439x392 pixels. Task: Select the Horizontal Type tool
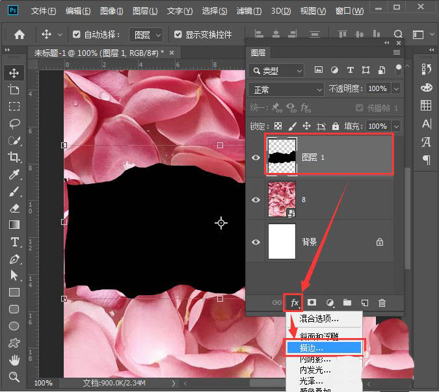(14, 242)
